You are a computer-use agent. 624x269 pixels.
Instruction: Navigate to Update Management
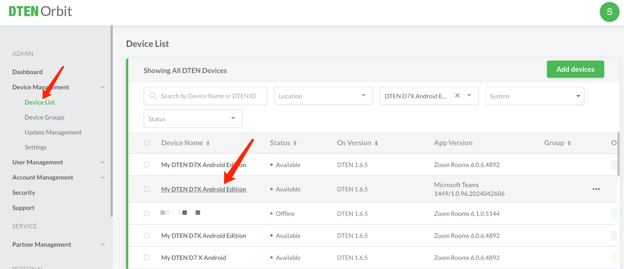[53, 132]
